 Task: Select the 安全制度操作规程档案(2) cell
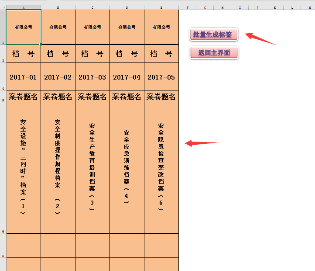click(x=58, y=168)
